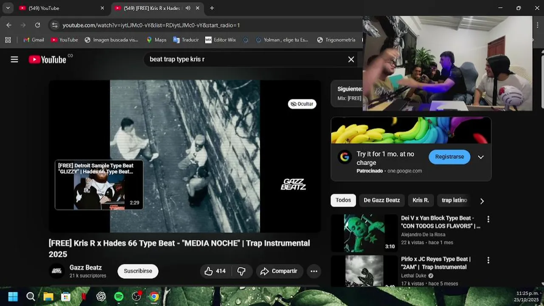Click Dei V x Yan Block video title
The image size is (544, 306).
coord(441,222)
